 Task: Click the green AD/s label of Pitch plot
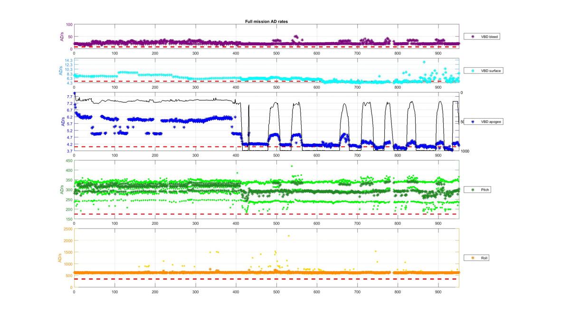[x=61, y=190]
